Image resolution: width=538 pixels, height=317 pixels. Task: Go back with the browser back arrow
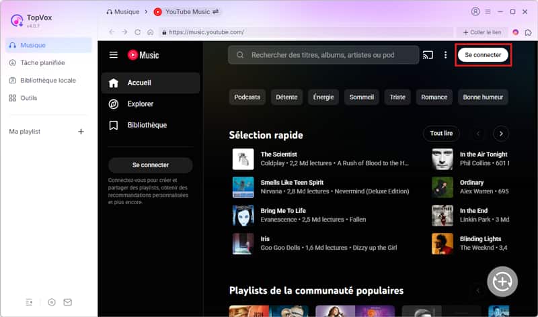(x=112, y=32)
